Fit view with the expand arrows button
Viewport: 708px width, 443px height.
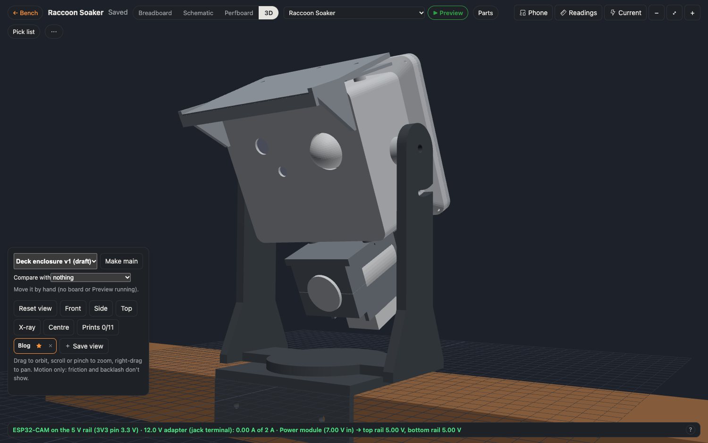[x=674, y=13]
